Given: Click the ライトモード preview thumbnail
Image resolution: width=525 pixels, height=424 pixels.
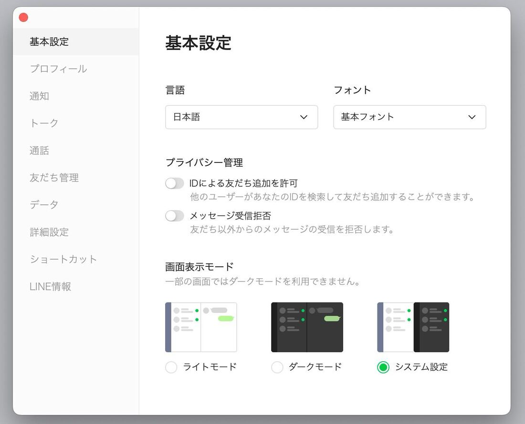Looking at the screenshot, I should tap(200, 327).
